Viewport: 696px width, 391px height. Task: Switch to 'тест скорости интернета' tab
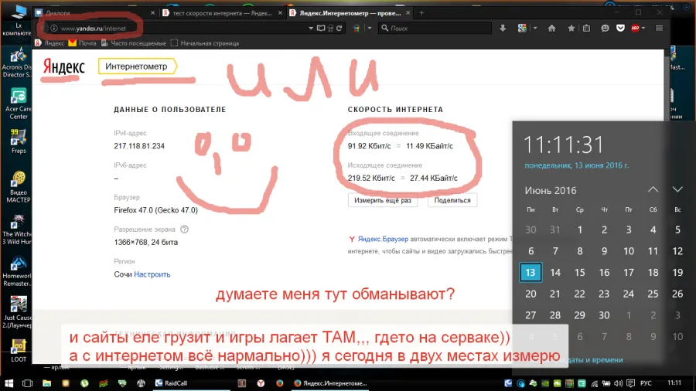pyautogui.click(x=223, y=13)
